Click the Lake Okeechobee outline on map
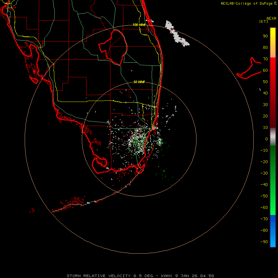This screenshot has height=278, width=278. point(113,48)
